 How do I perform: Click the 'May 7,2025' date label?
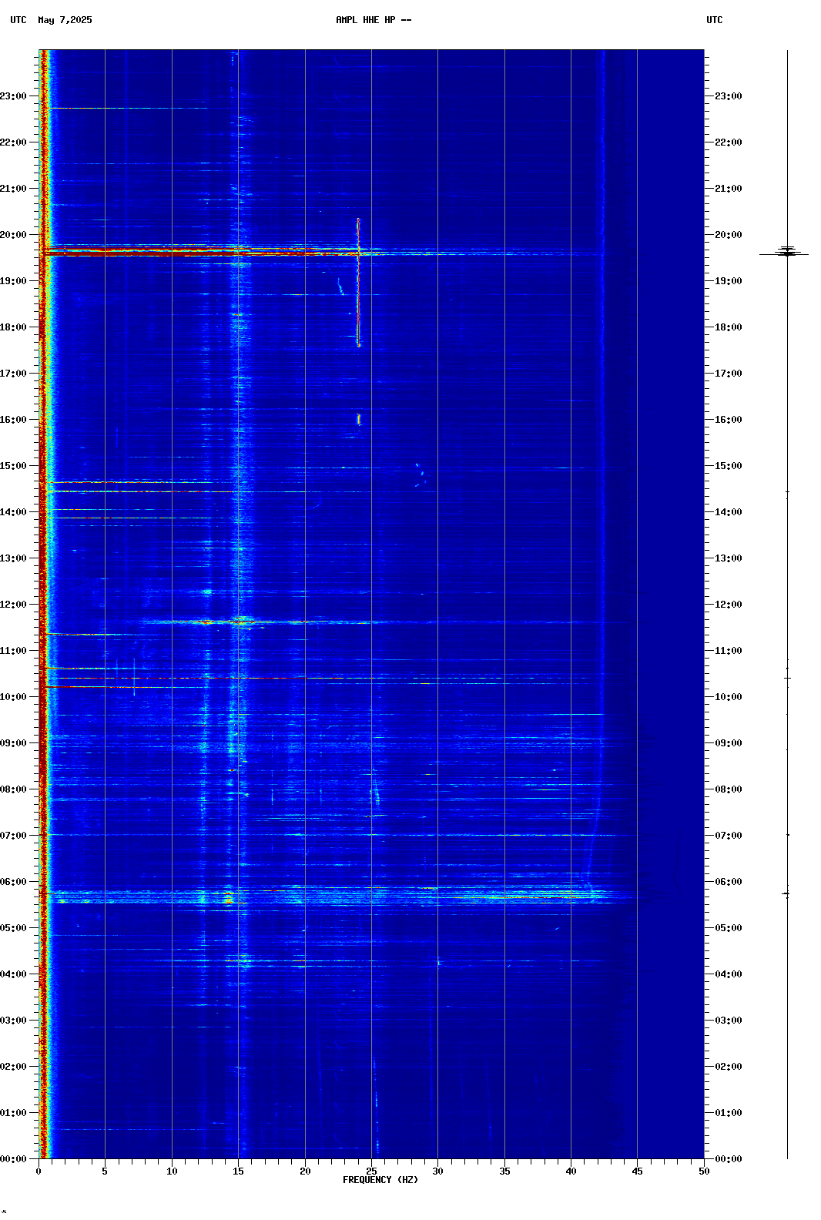coord(65,20)
